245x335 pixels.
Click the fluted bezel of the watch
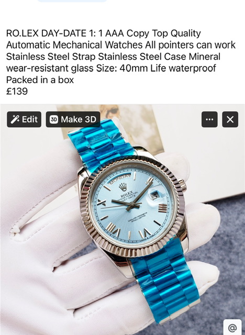(132, 206)
